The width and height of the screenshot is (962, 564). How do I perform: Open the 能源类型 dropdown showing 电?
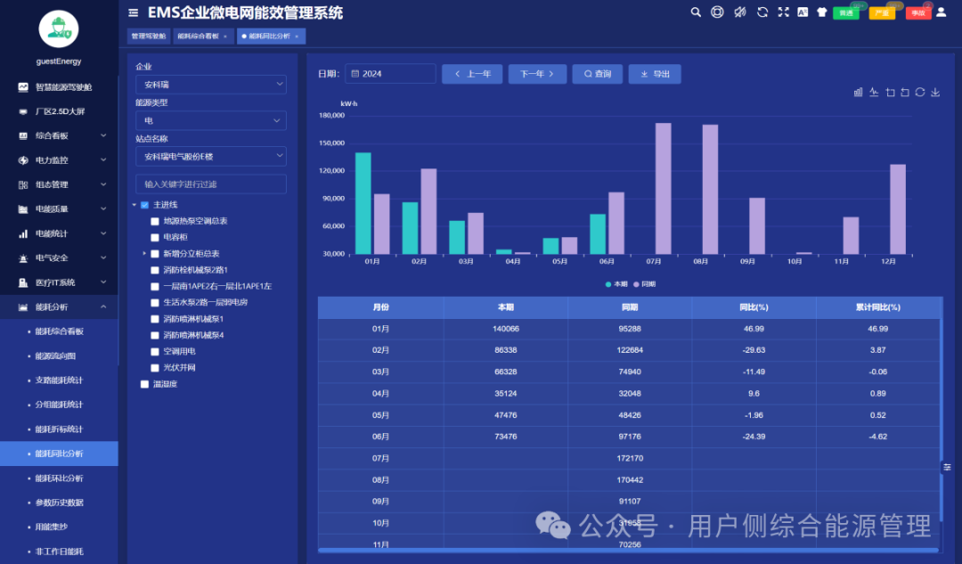(x=210, y=120)
